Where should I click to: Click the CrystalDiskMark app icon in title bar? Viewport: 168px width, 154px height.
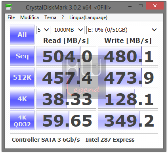click(x=9, y=7)
